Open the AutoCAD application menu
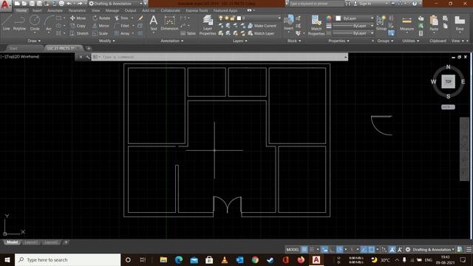The height and width of the screenshot is (266, 473). pyautogui.click(x=5, y=5)
